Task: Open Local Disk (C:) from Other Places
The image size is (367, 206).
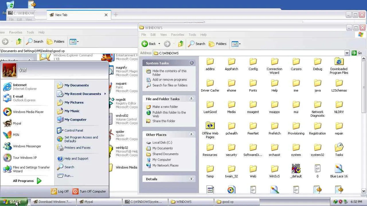Action: [x=162, y=142]
